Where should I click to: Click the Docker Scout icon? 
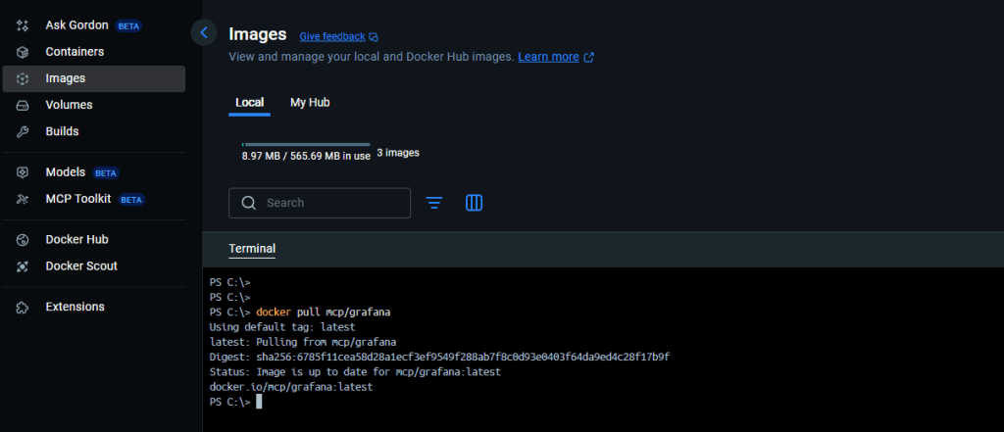point(24,266)
